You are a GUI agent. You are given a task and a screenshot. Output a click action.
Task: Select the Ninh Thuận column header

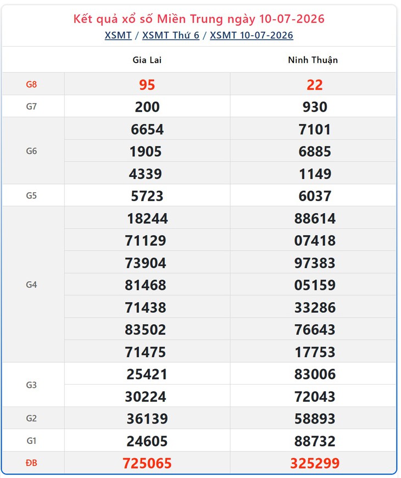pyautogui.click(x=313, y=60)
